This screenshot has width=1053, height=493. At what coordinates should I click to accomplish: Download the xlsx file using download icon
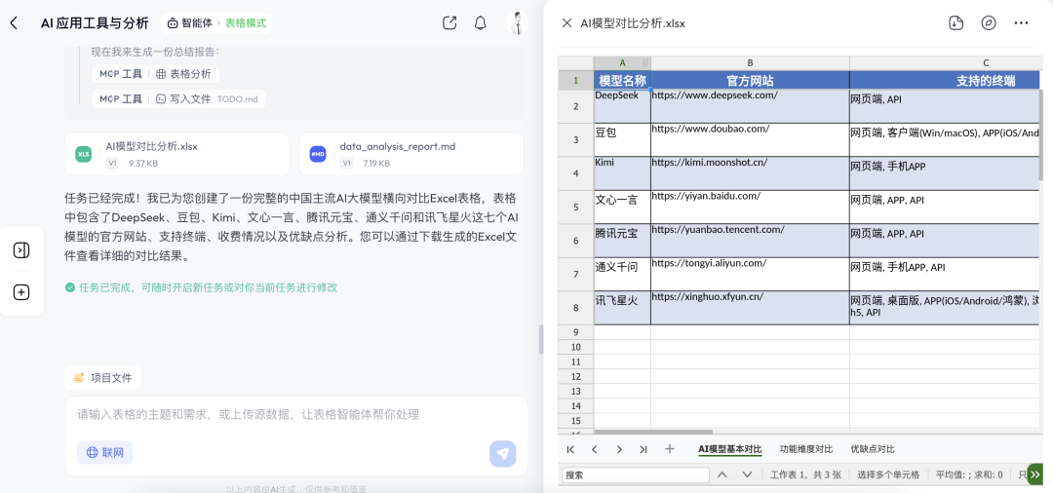(955, 22)
